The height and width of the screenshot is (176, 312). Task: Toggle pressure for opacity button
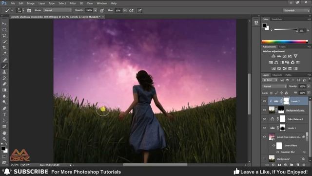tap(102, 10)
